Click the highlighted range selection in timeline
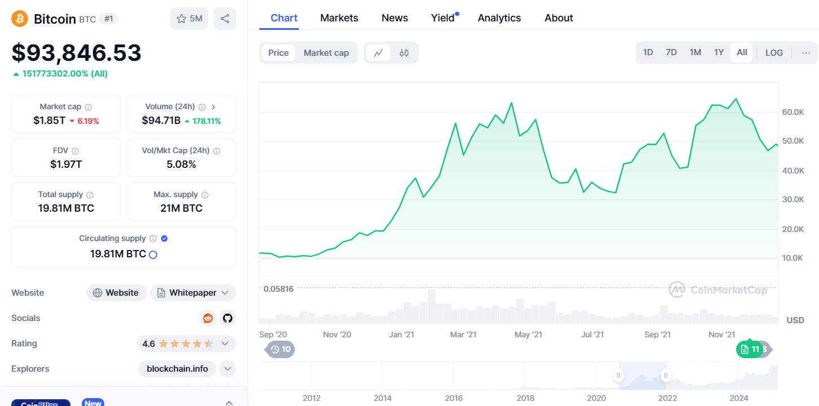The image size is (819, 406). pyautogui.click(x=642, y=376)
